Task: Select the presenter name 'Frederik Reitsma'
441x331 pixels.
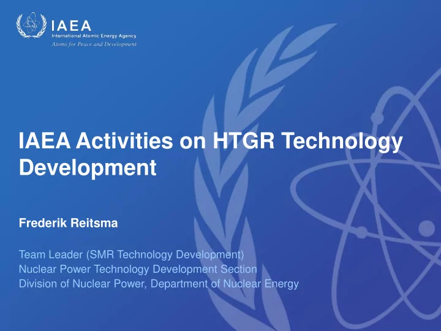Action: tap(69, 223)
